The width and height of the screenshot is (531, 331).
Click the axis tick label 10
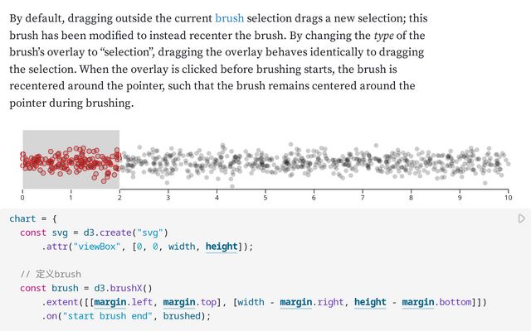(508, 198)
